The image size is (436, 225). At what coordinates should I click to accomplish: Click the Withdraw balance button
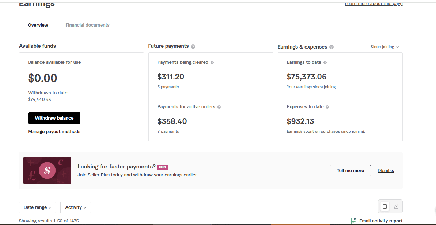click(x=54, y=118)
